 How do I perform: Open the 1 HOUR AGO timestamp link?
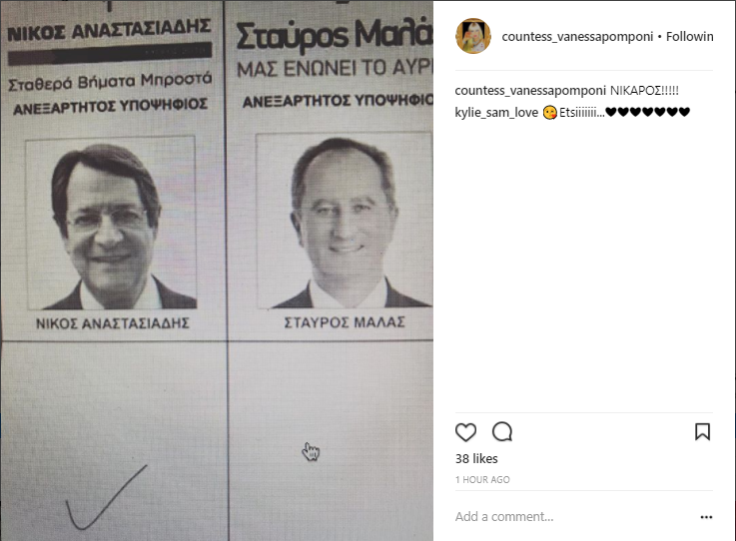point(482,479)
